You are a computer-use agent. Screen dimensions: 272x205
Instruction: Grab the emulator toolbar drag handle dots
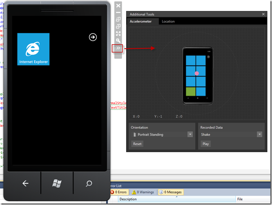(x=118, y=56)
